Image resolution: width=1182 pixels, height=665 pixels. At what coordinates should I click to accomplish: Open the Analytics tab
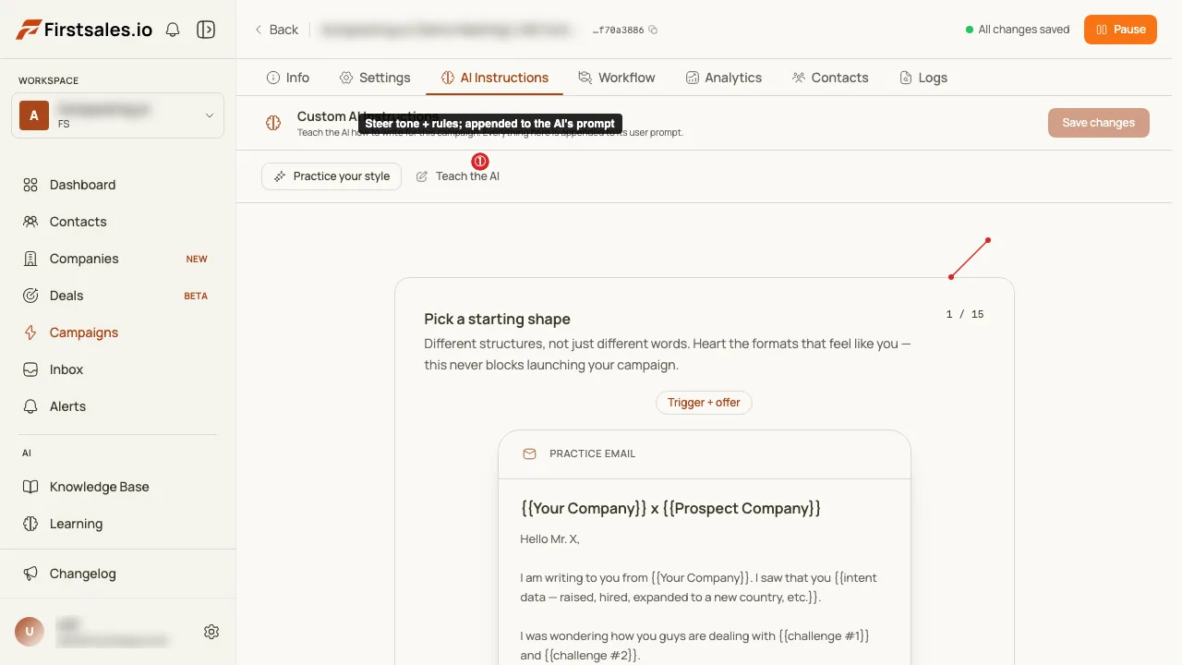point(724,78)
